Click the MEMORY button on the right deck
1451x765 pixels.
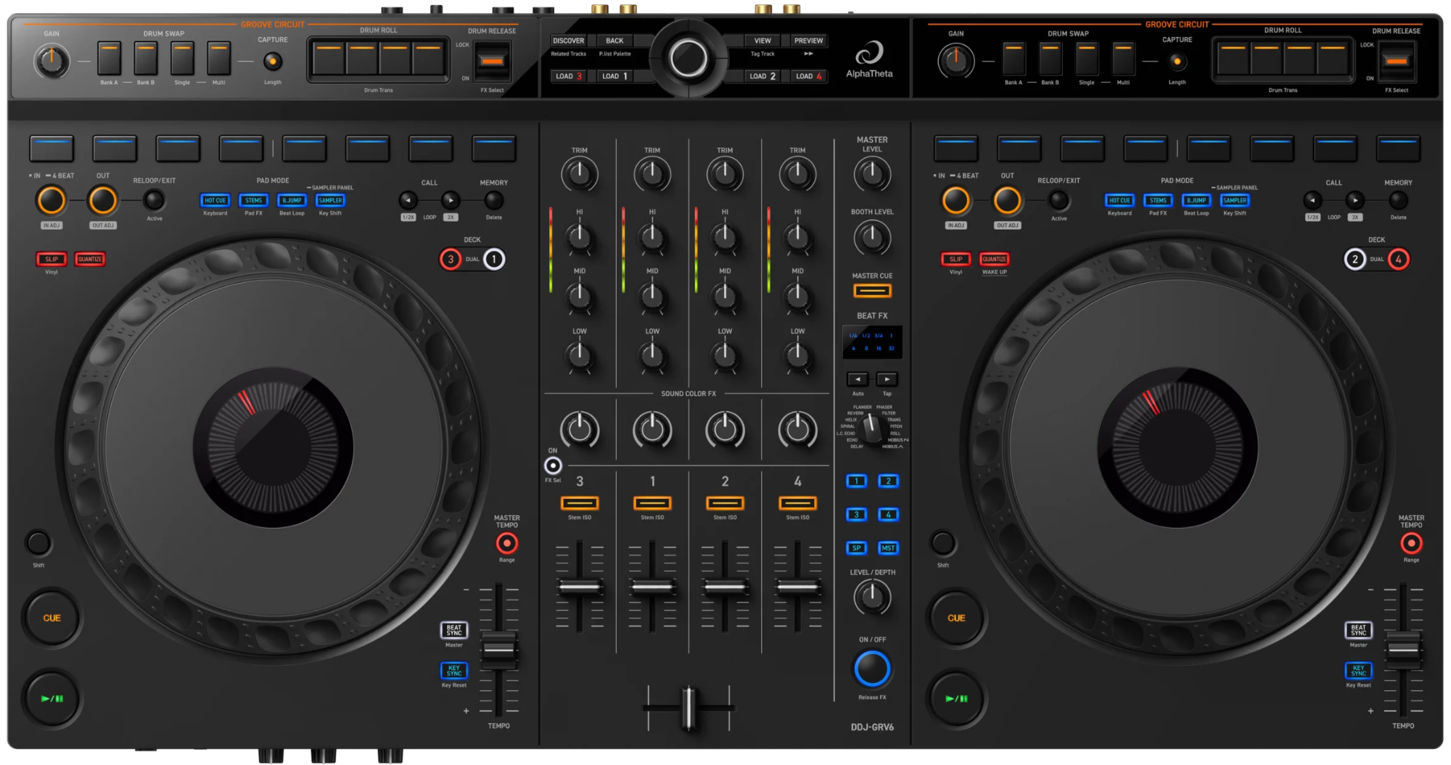[1398, 200]
